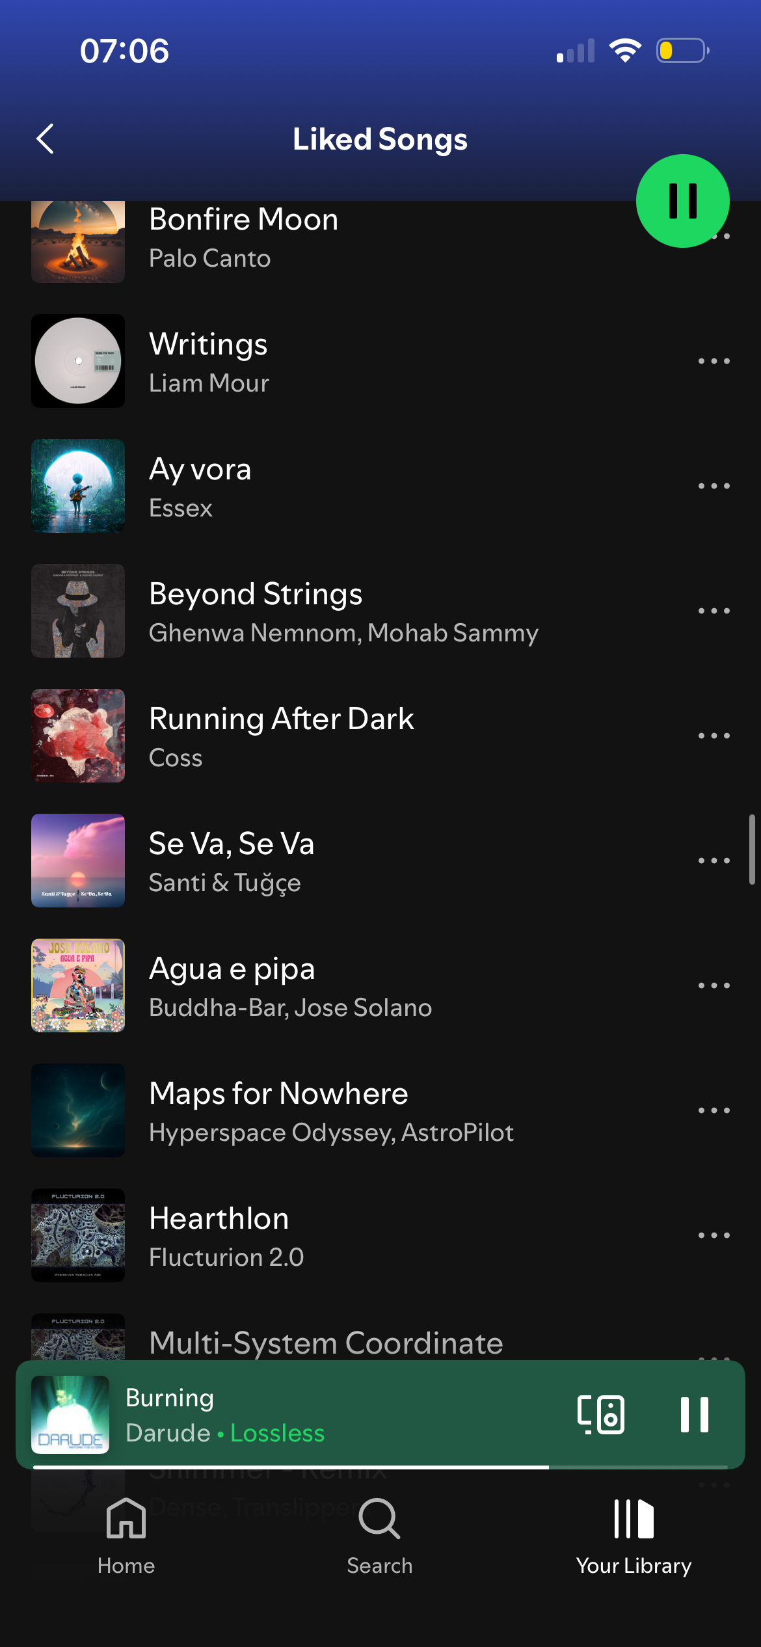Open more options for Writings

pyautogui.click(x=714, y=361)
